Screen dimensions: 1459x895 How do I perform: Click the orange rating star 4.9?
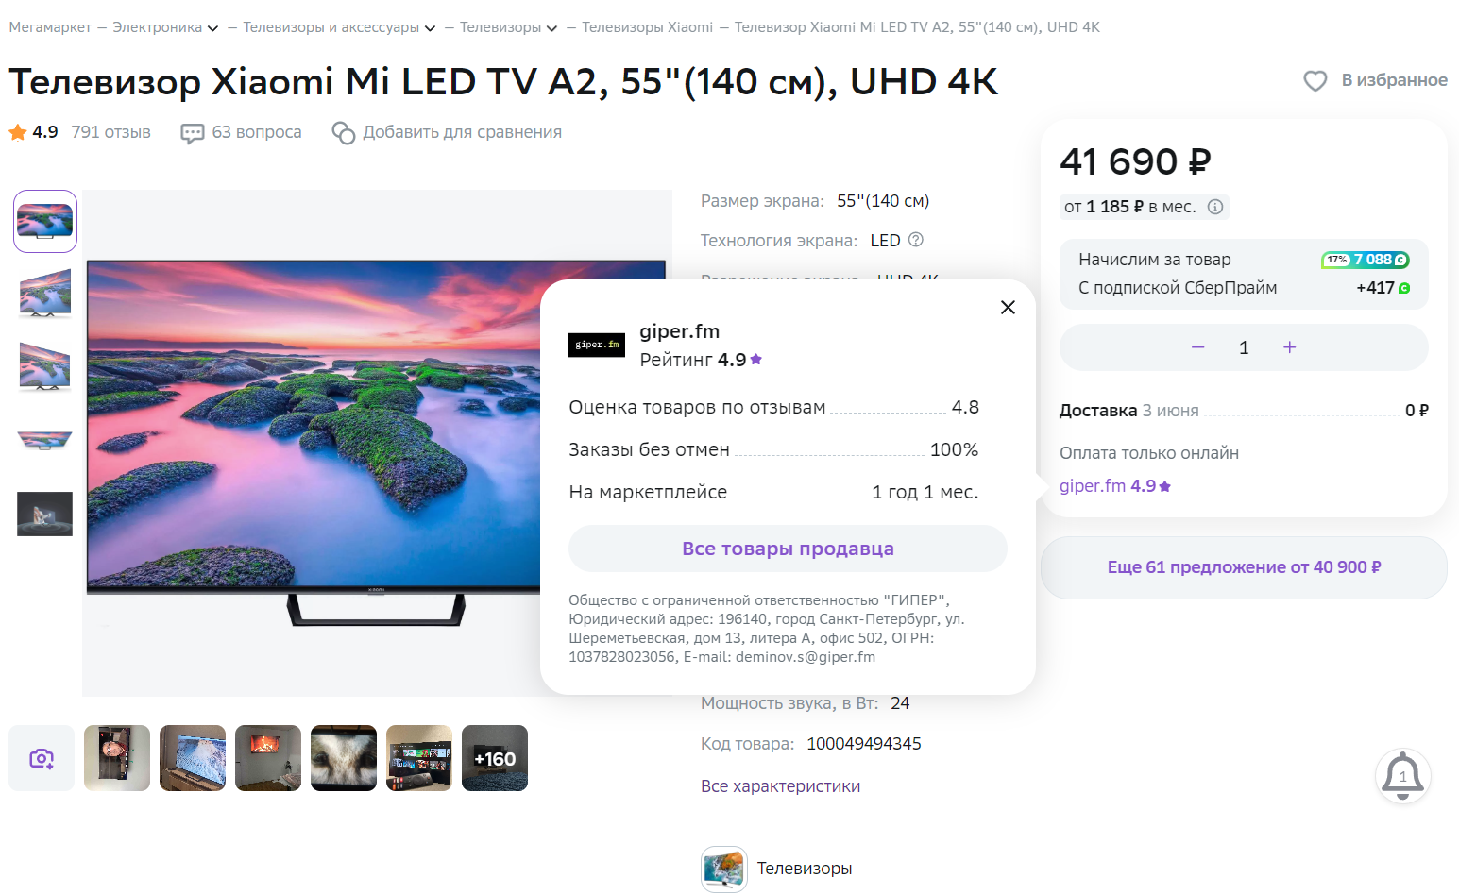(18, 132)
